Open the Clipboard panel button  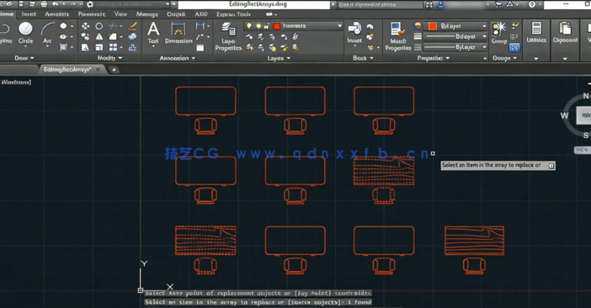[565, 33]
